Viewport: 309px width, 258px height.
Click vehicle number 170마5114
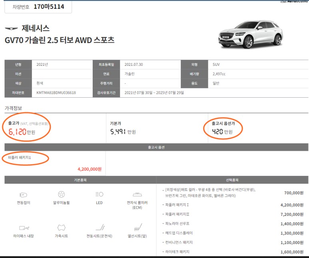pyautogui.click(x=49, y=7)
